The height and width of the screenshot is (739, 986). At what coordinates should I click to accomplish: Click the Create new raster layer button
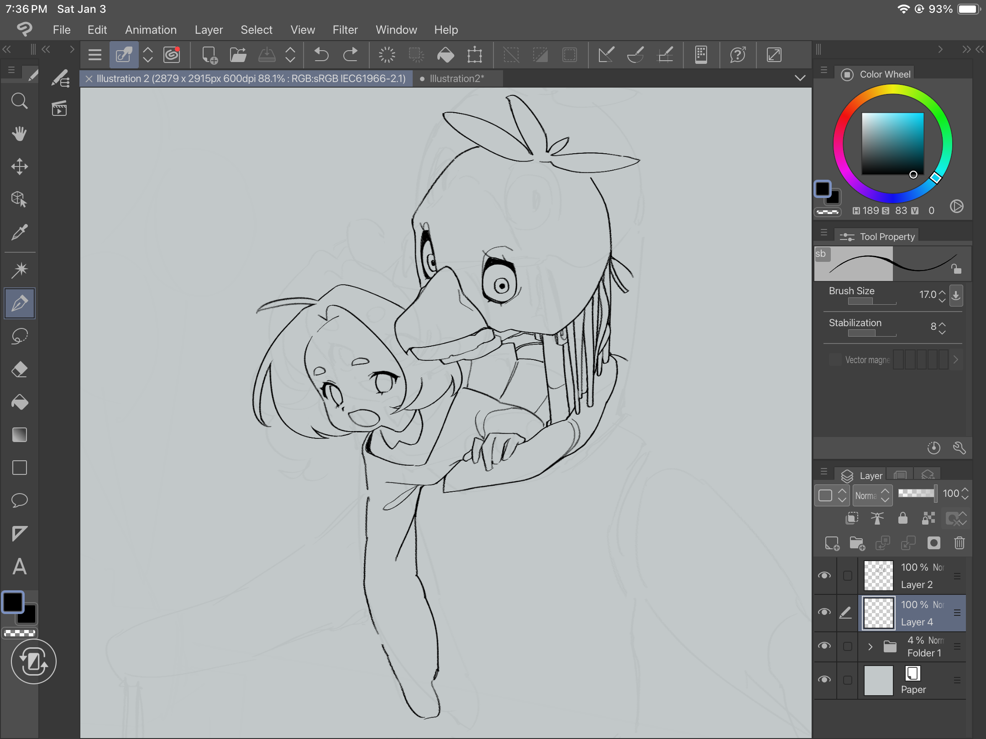832,543
